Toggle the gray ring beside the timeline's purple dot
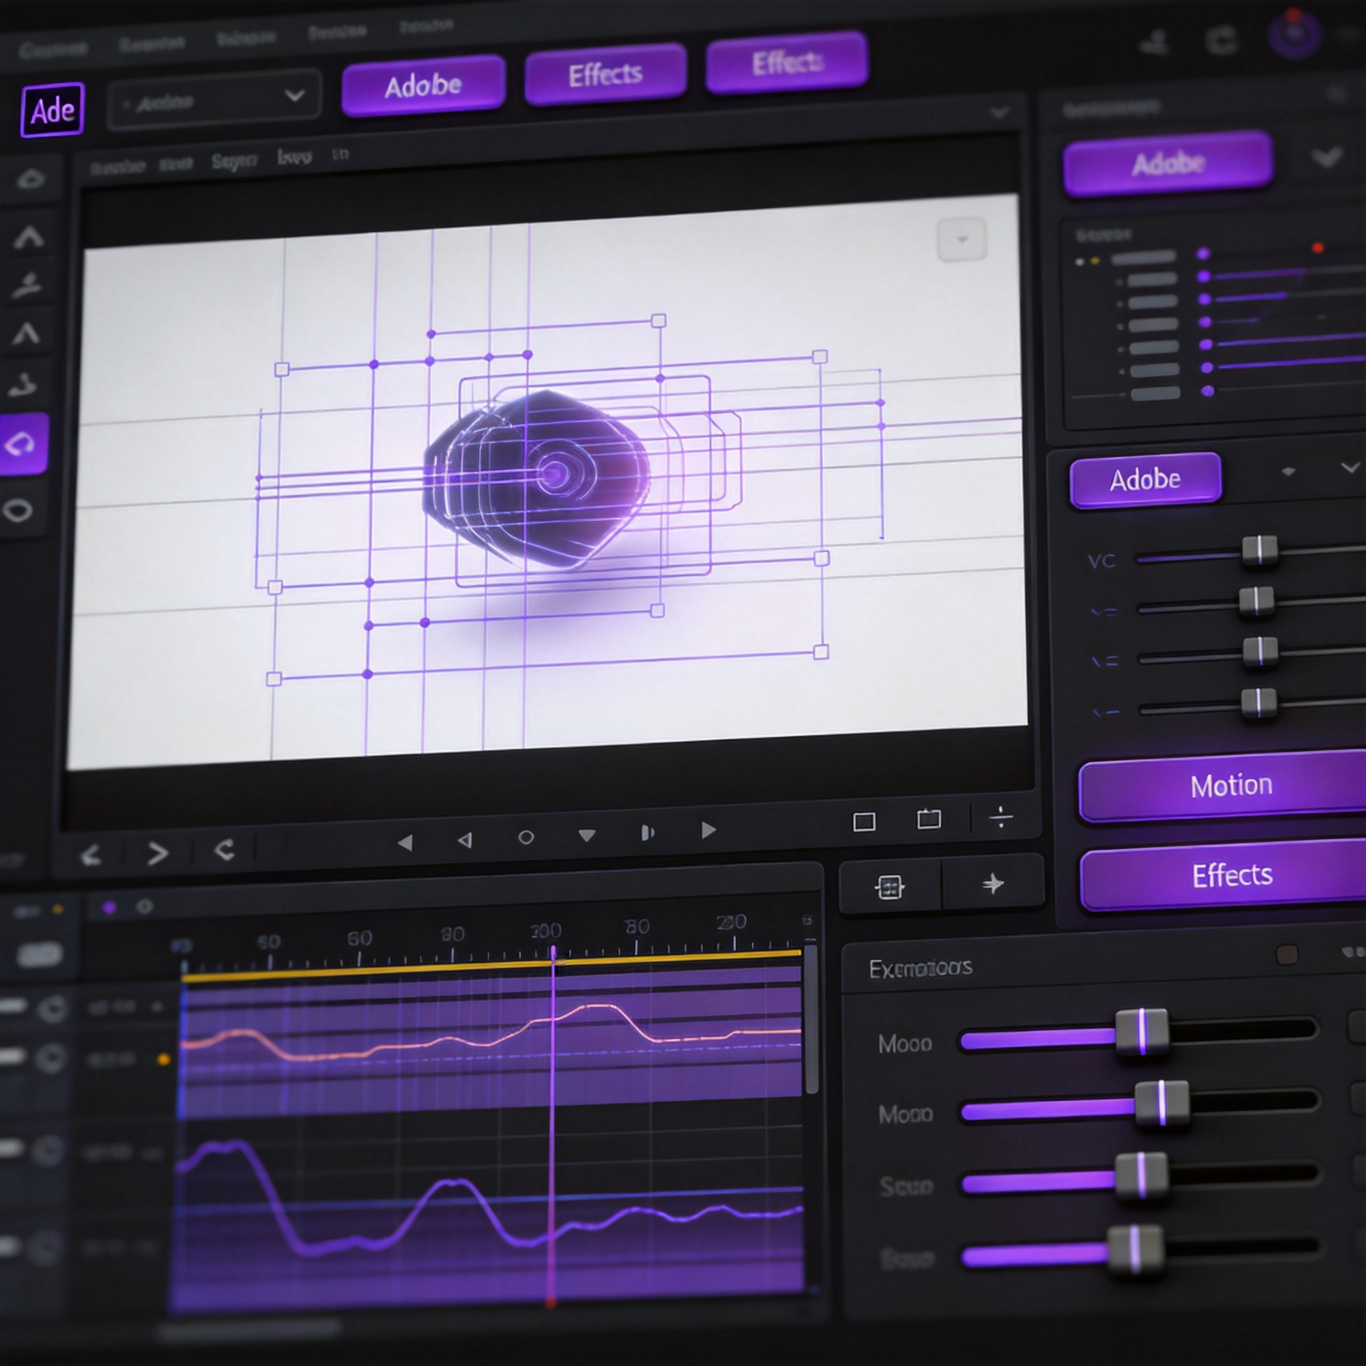 point(144,906)
